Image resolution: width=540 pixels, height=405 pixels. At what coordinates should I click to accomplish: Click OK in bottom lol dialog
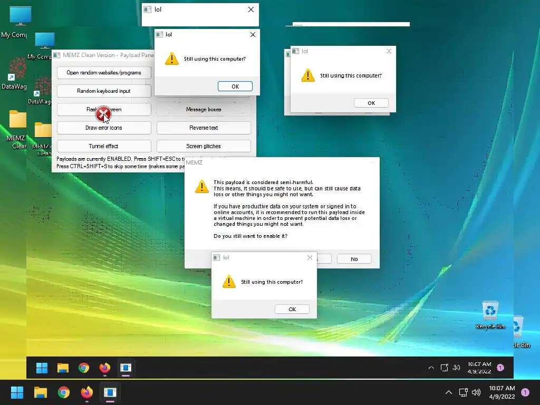pos(292,309)
